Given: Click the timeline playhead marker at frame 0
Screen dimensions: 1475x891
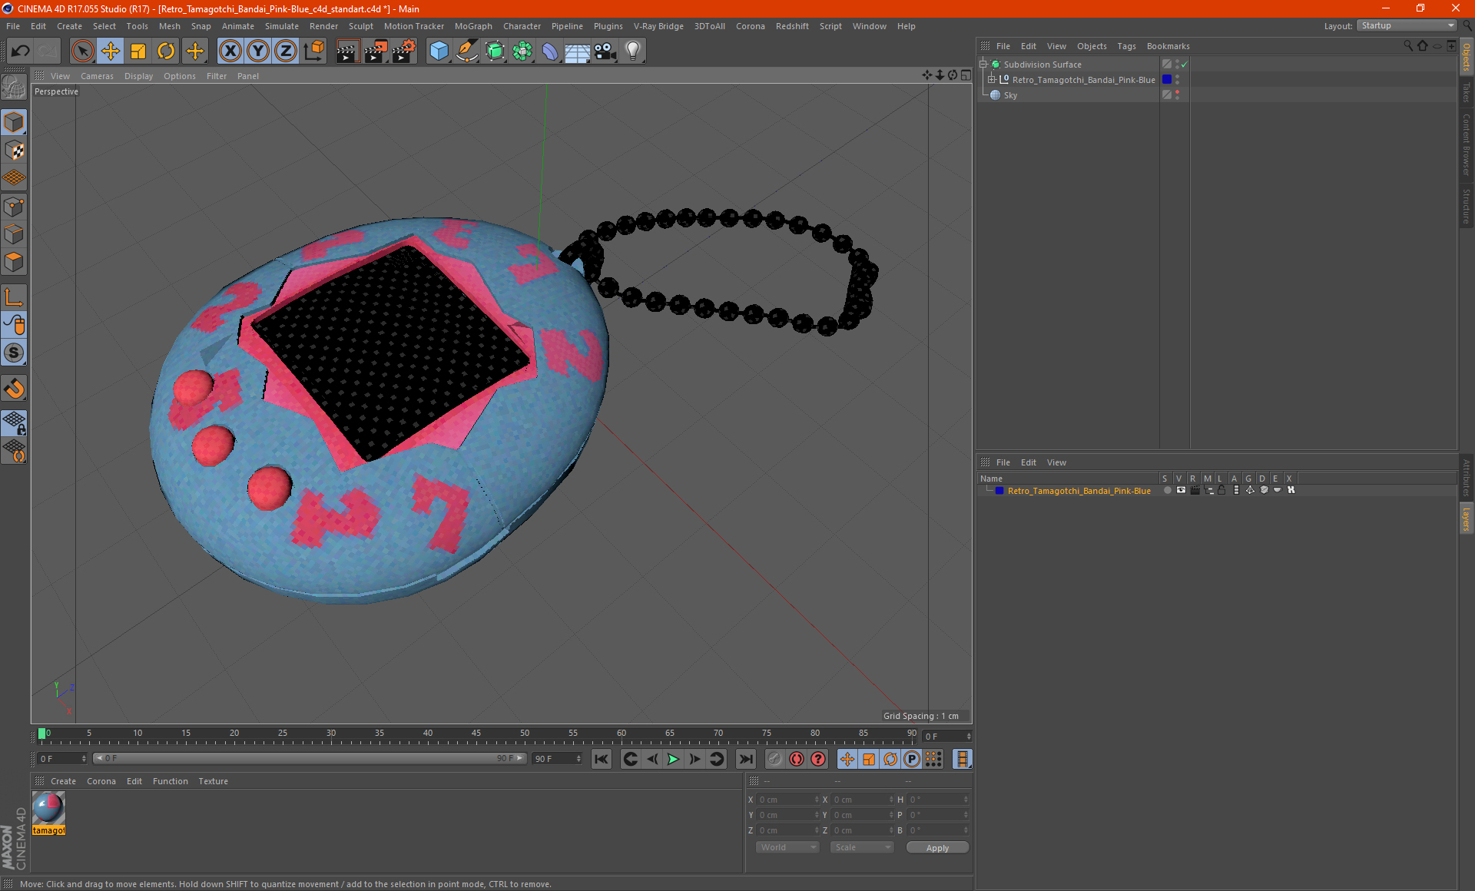Looking at the screenshot, I should tap(42, 734).
